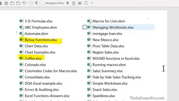This screenshot has height=101, width=179.
Task: Enable the Navigation Pane checkbox
Action: [x=43, y=3]
